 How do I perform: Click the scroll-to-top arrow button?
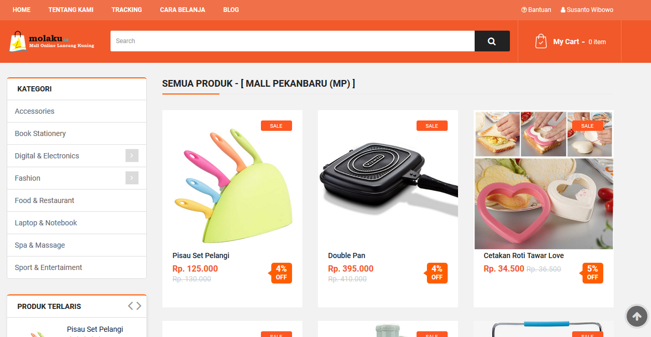[636, 316]
